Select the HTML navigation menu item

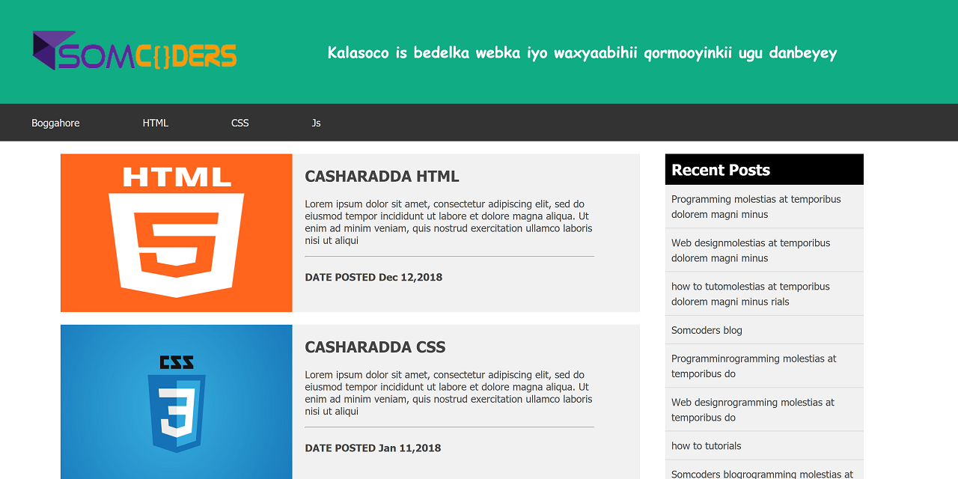tap(155, 122)
